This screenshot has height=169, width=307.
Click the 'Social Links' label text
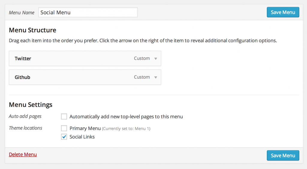[x=82, y=137]
